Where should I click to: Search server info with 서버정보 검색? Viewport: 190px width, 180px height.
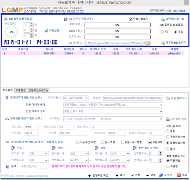click(176, 119)
